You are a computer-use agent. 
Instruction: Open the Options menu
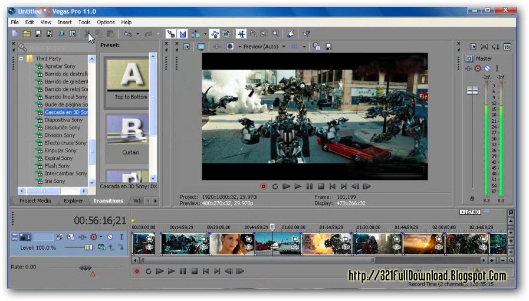click(x=106, y=22)
